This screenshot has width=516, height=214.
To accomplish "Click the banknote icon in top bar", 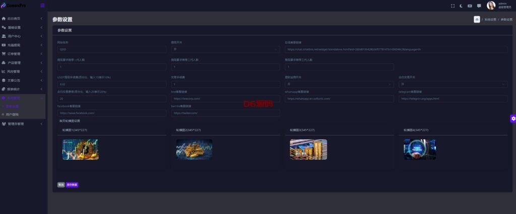I will coord(470,6).
